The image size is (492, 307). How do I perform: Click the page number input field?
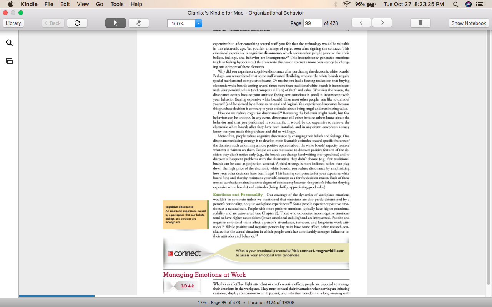[x=312, y=23]
